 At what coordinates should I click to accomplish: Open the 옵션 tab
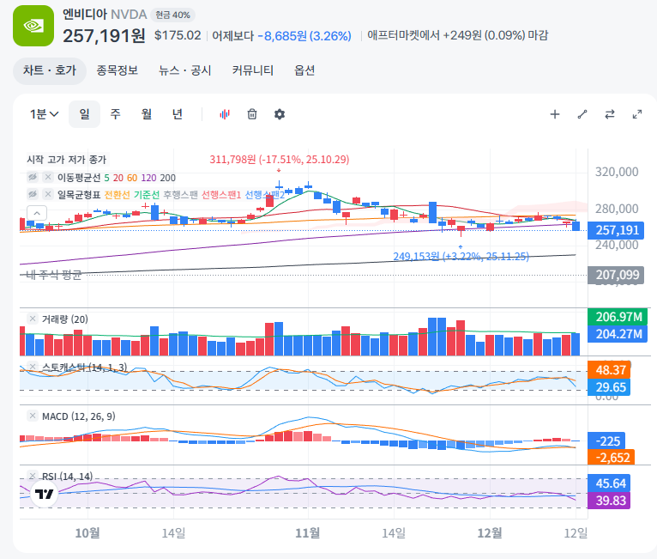tap(304, 70)
